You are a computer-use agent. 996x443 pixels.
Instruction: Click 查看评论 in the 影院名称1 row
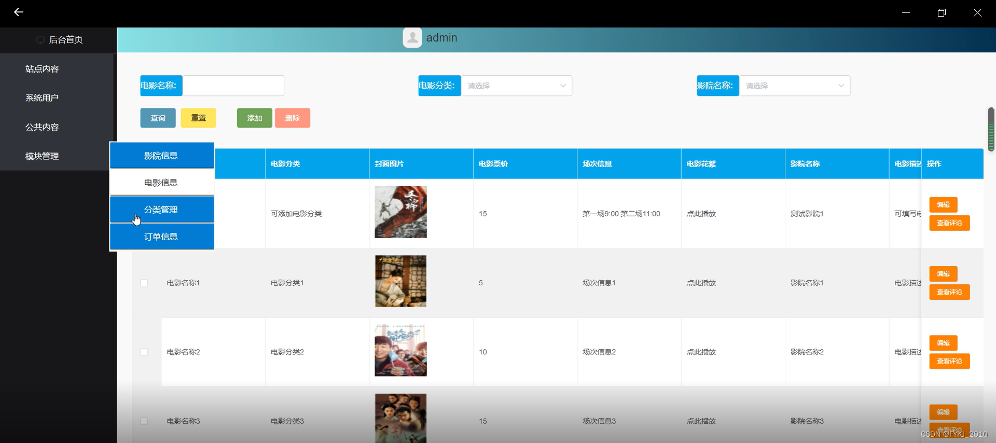pos(949,292)
